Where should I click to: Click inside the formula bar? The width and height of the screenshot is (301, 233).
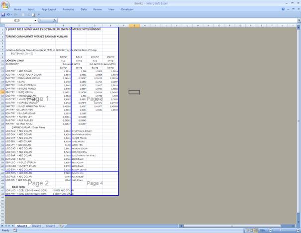click(x=178, y=20)
